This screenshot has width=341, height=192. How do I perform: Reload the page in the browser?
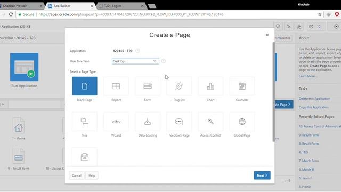pyautogui.click(x=11, y=14)
